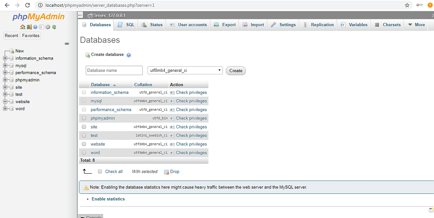Open the Charsets tab

pyautogui.click(x=387, y=25)
